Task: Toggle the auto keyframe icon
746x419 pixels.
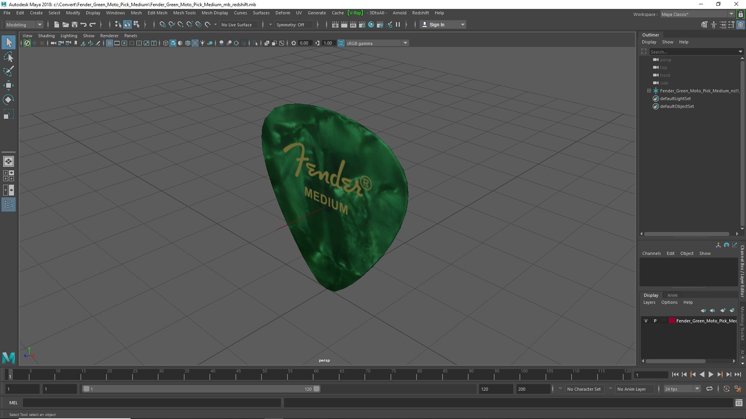Action: pyautogui.click(x=726, y=389)
